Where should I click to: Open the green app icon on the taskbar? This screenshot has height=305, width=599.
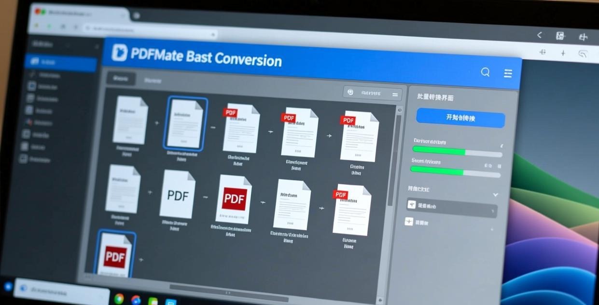[153, 302]
